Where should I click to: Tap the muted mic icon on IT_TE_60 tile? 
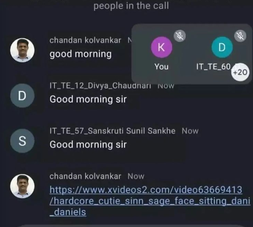pos(240,36)
